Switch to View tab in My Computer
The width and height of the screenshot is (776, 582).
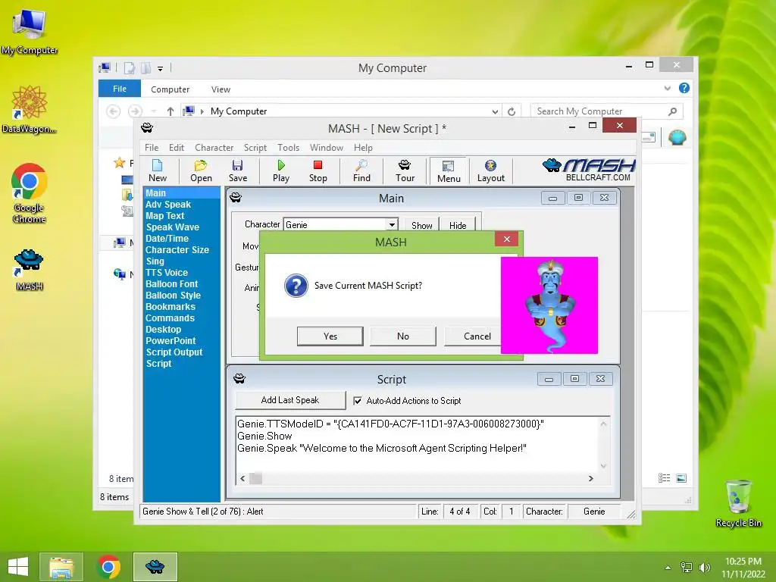(x=221, y=89)
